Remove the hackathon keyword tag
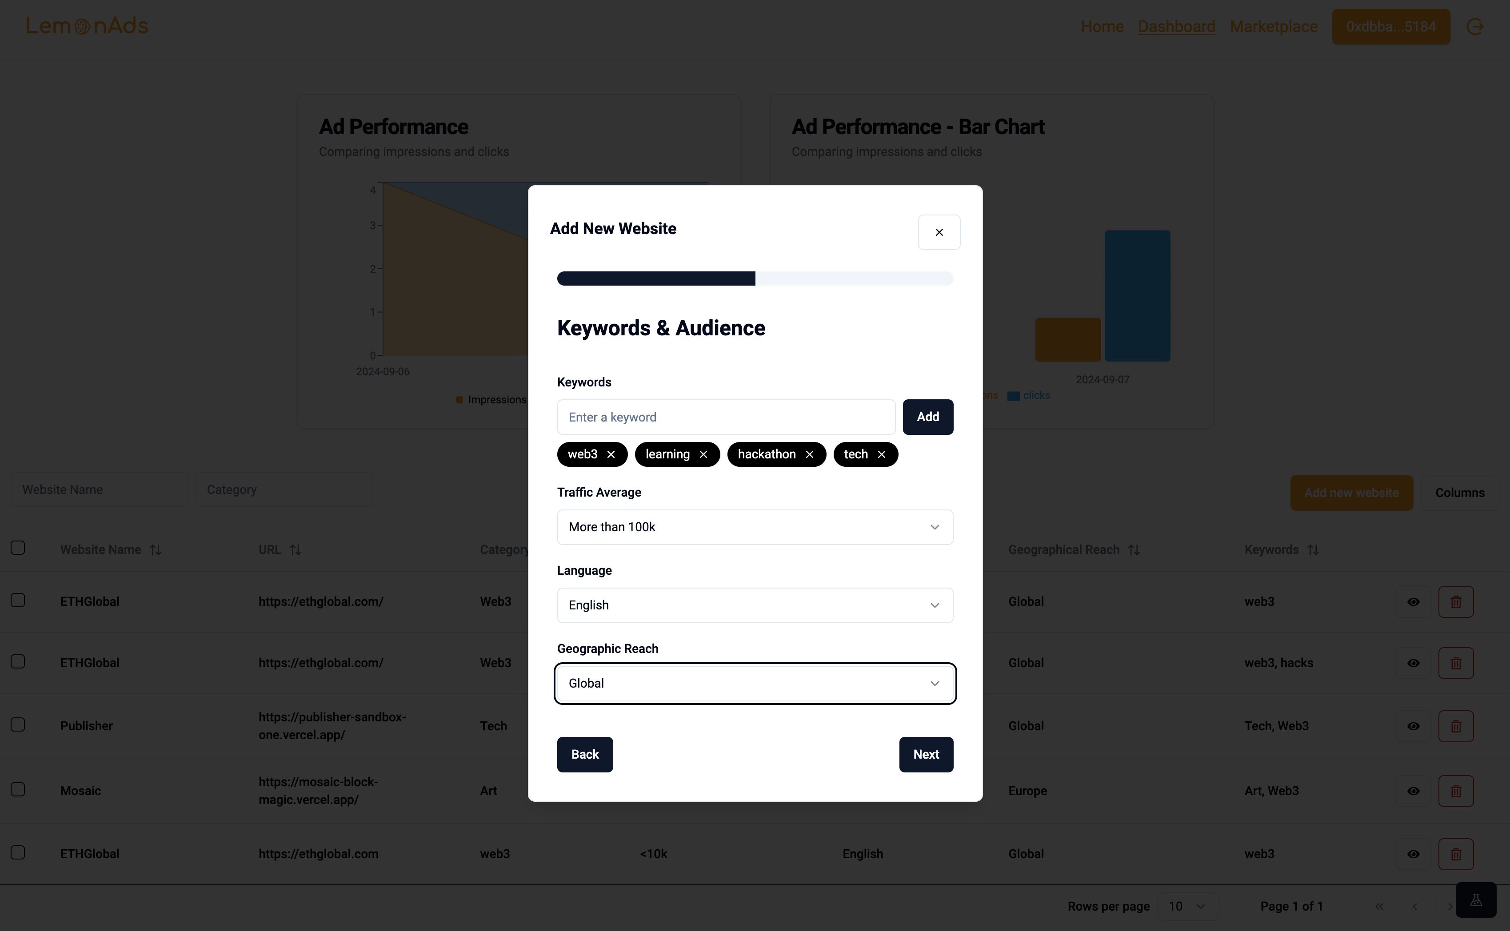Screen dimensions: 1510x931 (x=811, y=454)
